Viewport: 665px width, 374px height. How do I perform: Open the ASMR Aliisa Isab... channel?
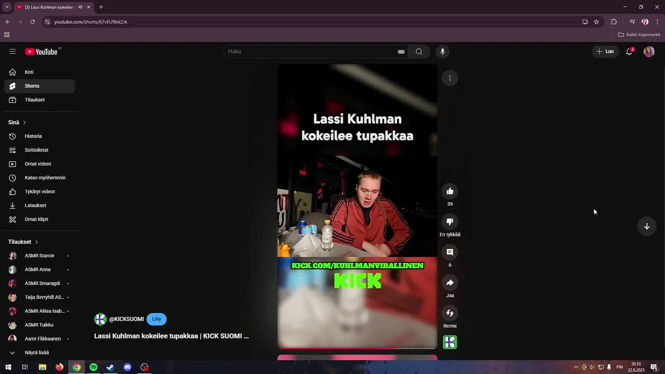39,311
